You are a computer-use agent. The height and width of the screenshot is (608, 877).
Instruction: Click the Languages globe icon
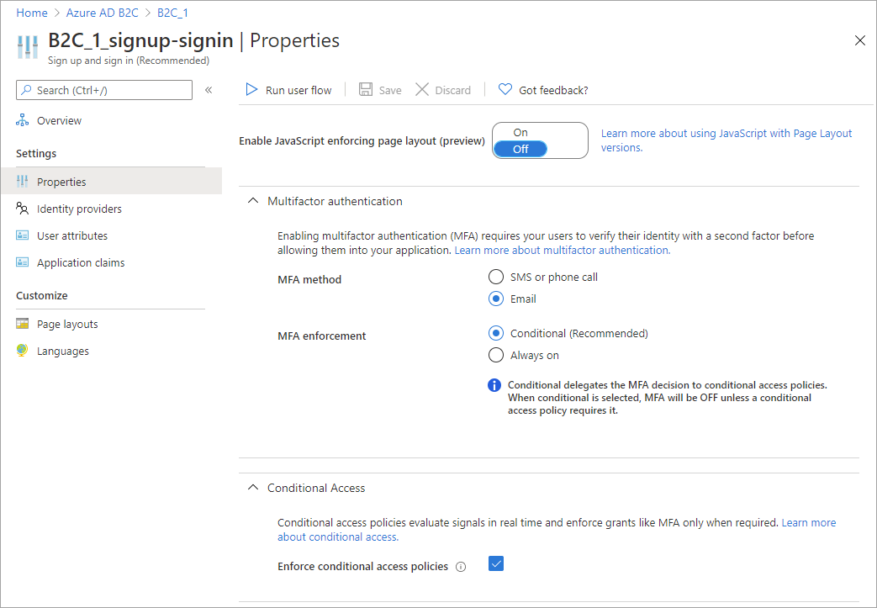[23, 352]
